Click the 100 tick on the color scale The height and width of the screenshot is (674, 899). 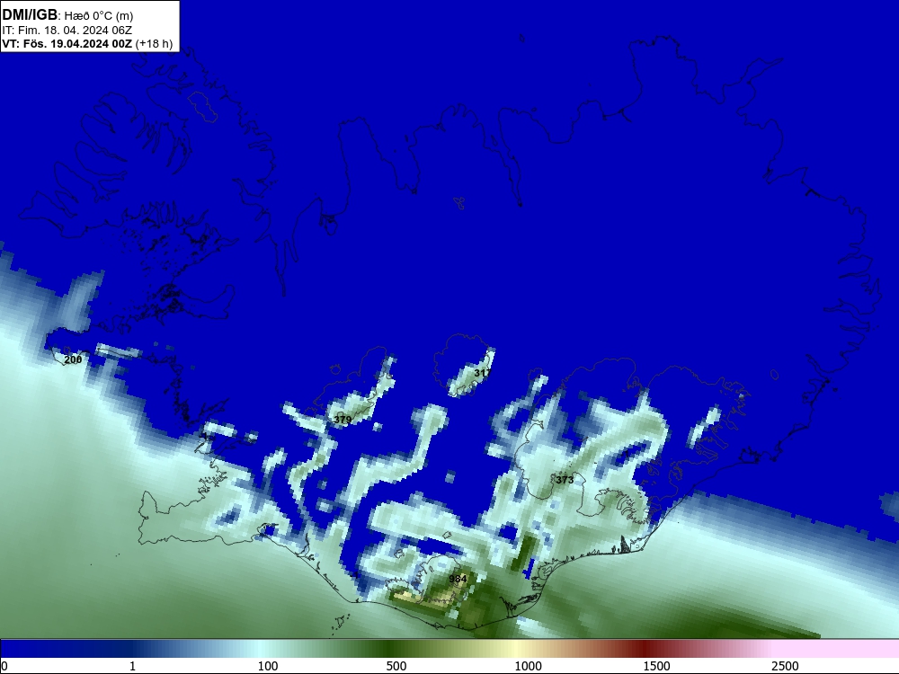coord(268,666)
